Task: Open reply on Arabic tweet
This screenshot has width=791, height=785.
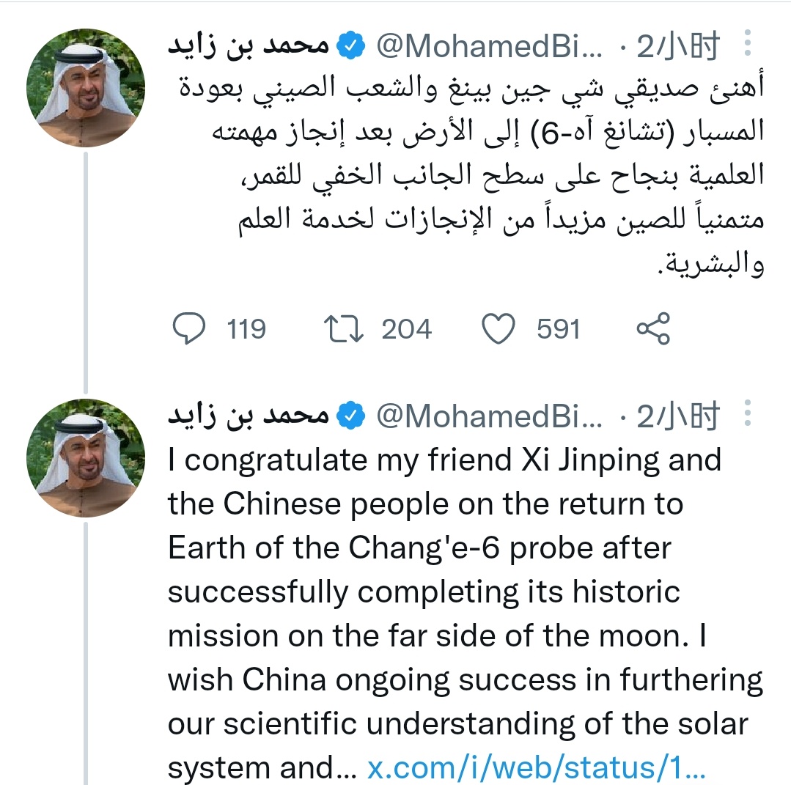Action: click(189, 328)
